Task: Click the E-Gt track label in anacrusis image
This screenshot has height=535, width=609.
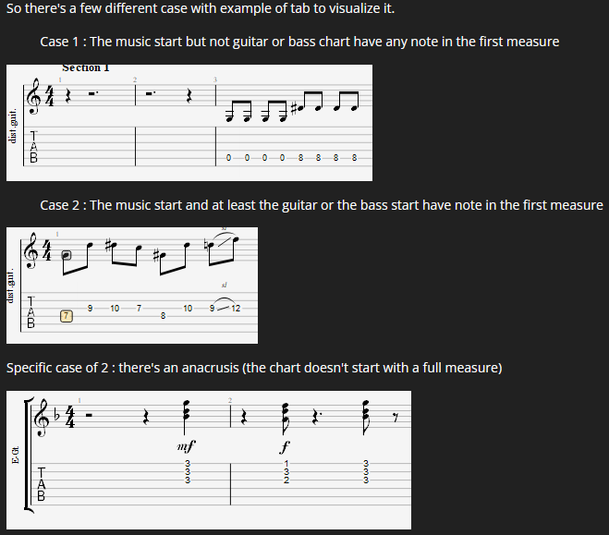Action: (x=15, y=455)
